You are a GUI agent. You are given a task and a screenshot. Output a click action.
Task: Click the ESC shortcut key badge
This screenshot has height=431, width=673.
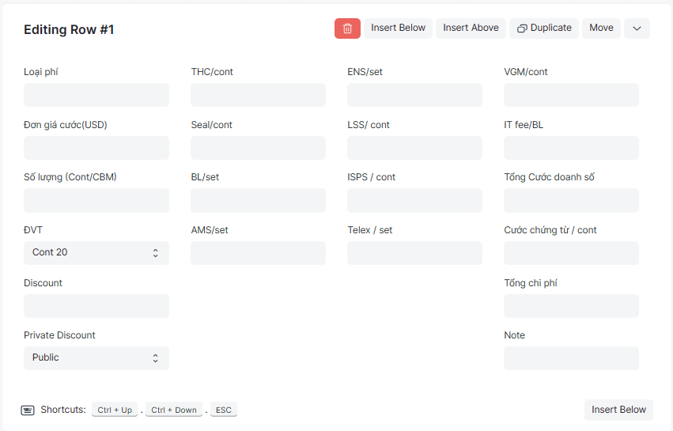(224, 410)
